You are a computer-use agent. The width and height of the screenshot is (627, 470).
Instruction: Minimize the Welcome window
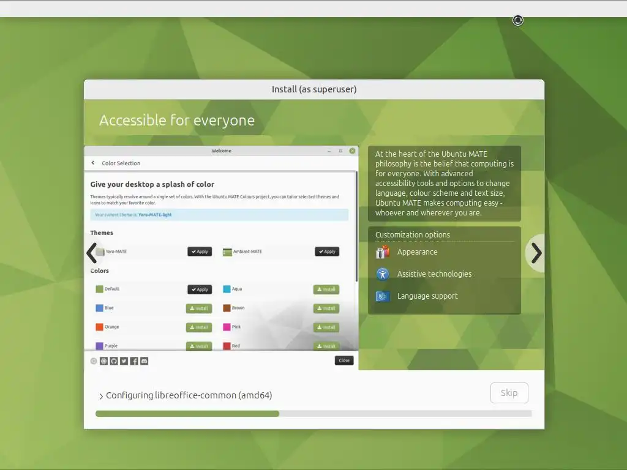329,151
